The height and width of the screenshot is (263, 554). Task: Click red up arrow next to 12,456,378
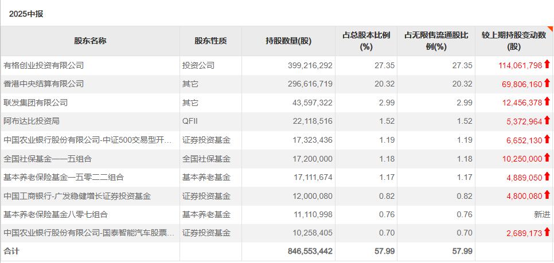[547, 102]
